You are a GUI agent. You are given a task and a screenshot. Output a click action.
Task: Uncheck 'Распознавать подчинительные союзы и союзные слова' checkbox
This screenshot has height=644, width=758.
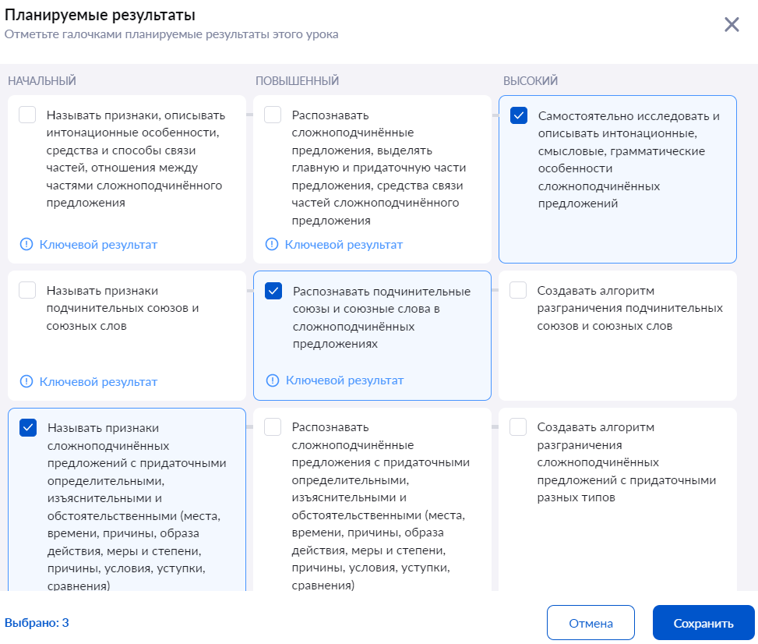tap(273, 291)
